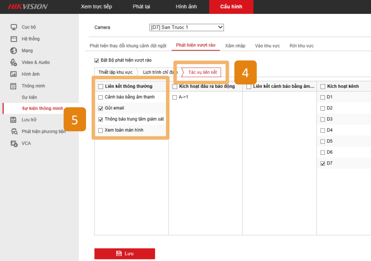
Task: Click the Cục bộ monitor icon
Action: click(14, 27)
